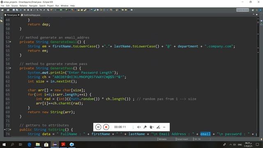This screenshot has height=148, width=263.
Task: Click the Open Perspective icon beside Quick Access
Action: 253,10
